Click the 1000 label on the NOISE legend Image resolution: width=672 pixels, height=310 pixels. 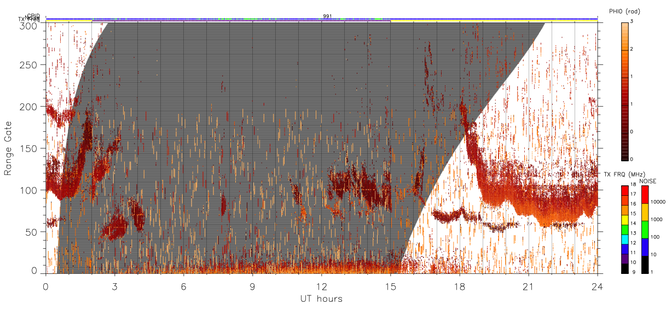pyautogui.click(x=657, y=220)
